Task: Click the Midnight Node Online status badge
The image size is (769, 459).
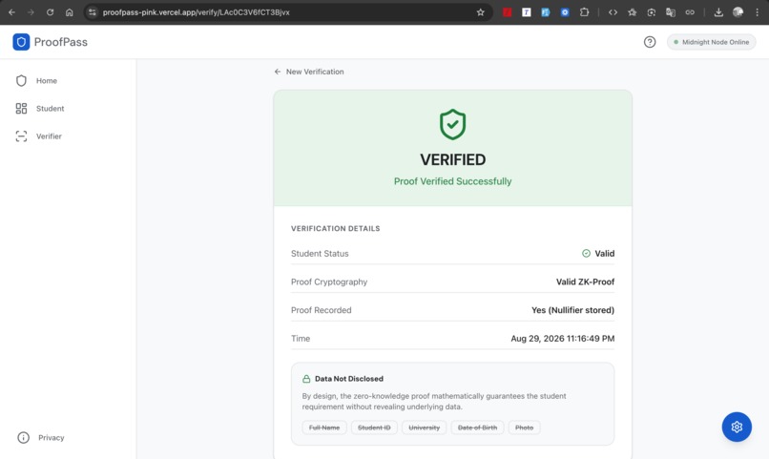Action: [711, 42]
